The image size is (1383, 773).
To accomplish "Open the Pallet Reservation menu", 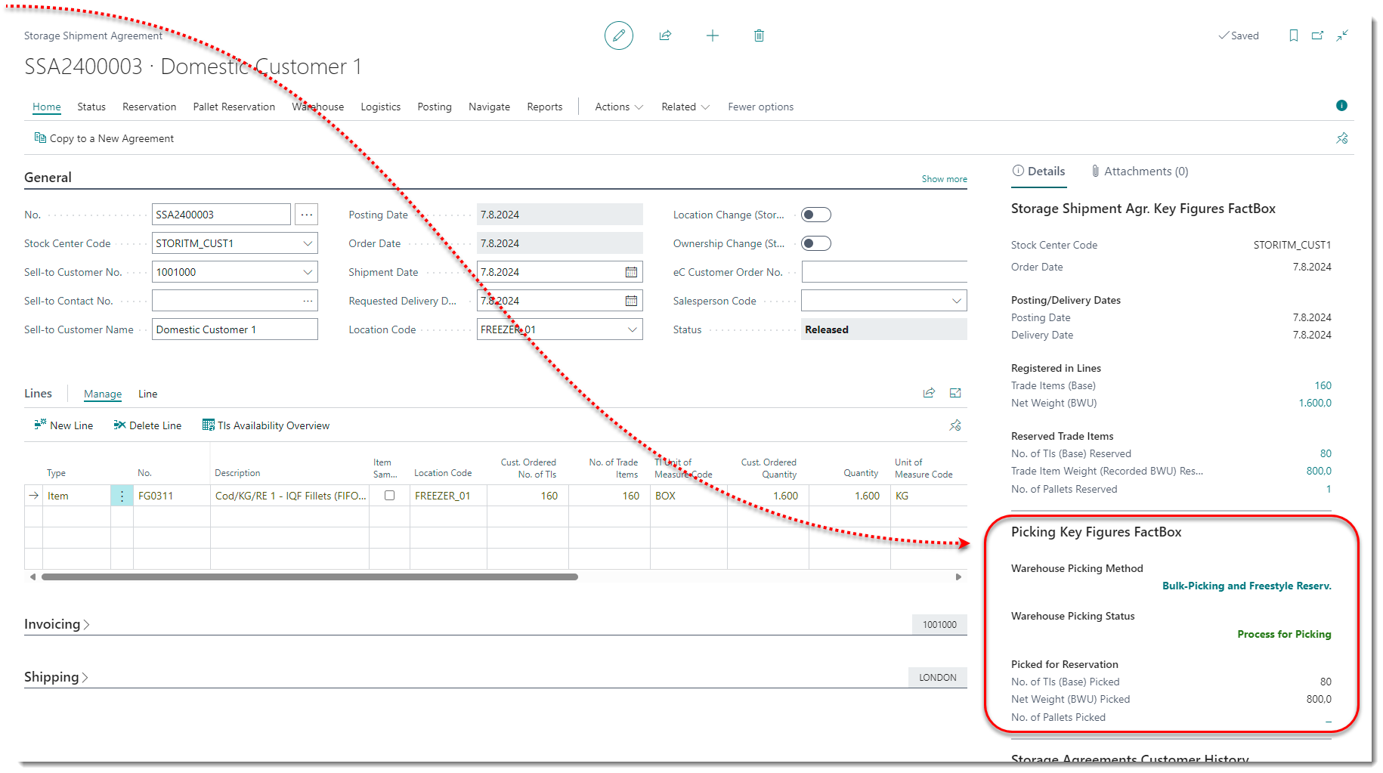I will point(234,107).
